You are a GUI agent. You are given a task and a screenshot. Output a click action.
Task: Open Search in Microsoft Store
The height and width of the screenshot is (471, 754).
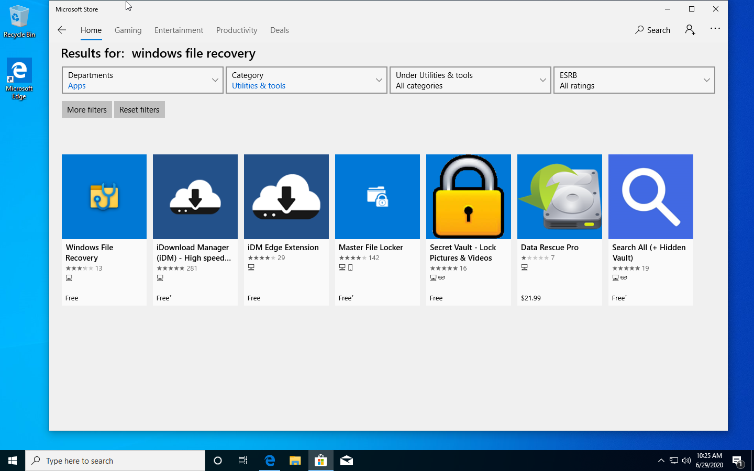point(652,30)
